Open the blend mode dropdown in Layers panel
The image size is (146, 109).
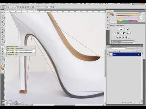pos(117,48)
